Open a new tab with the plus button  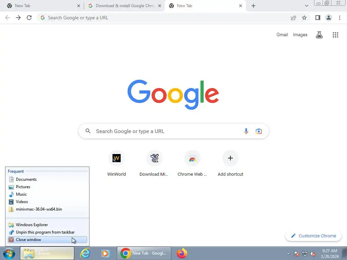pos(253,6)
